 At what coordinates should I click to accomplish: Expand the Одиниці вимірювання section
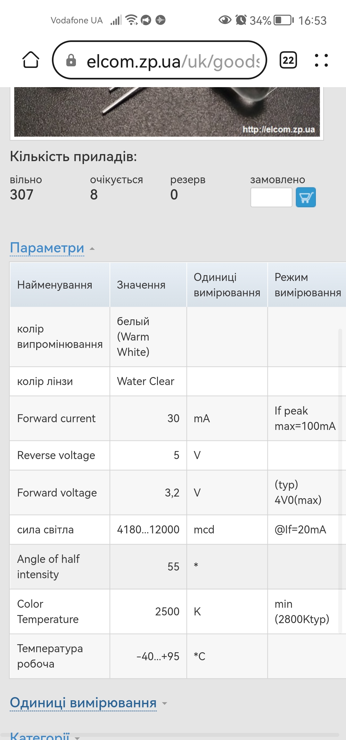pyautogui.click(x=165, y=703)
